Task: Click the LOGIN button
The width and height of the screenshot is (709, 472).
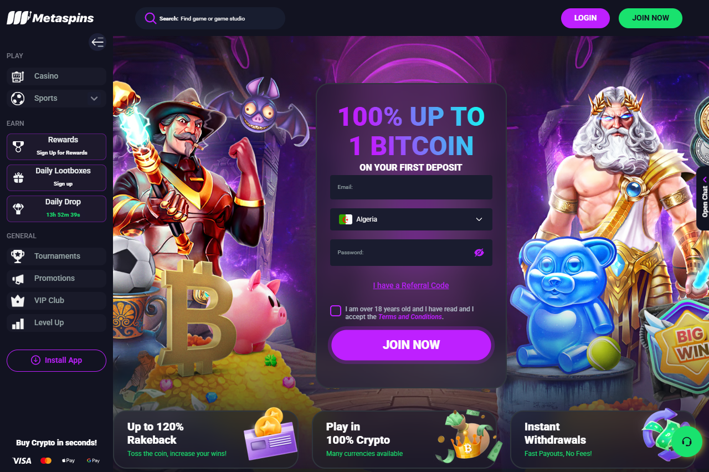Action: (585, 18)
